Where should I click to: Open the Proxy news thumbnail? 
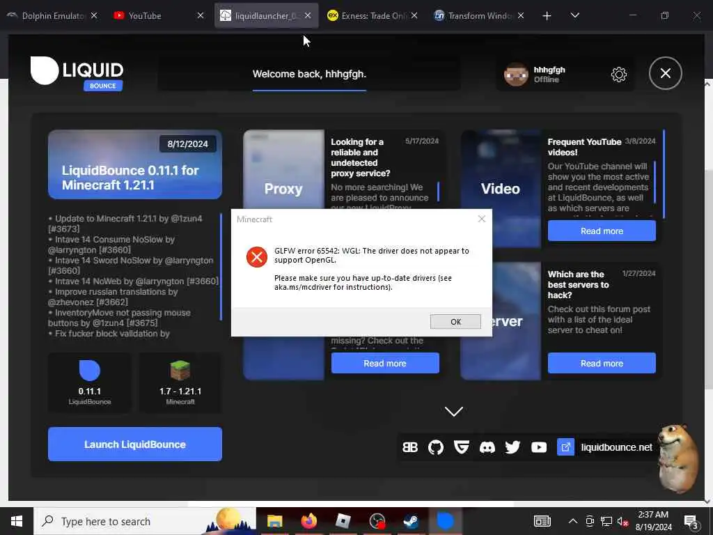pyautogui.click(x=284, y=169)
